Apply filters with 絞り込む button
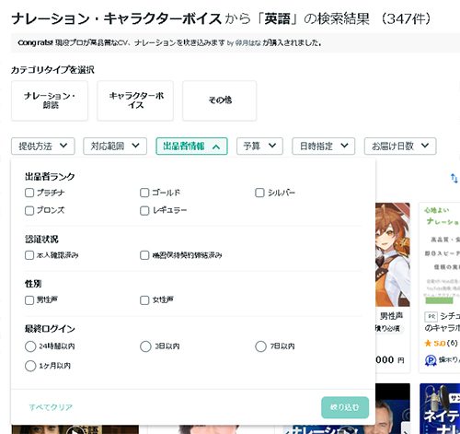The image size is (460, 434). 345,407
